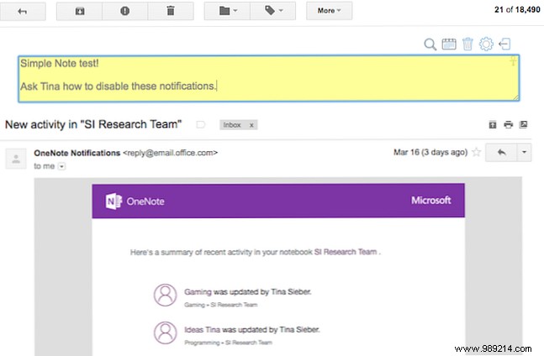Delete email using the toolbar trash button

pos(171,12)
